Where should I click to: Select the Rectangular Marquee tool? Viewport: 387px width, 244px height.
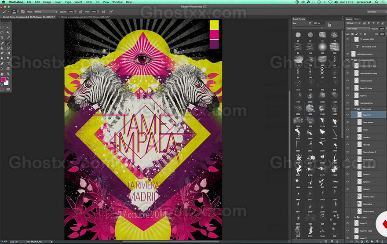pos(3,28)
